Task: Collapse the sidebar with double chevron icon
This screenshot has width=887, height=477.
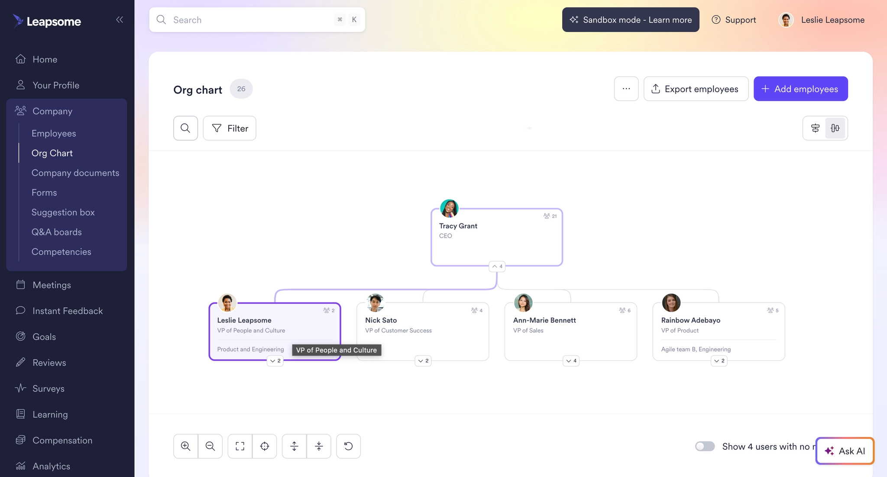Action: pos(120,19)
